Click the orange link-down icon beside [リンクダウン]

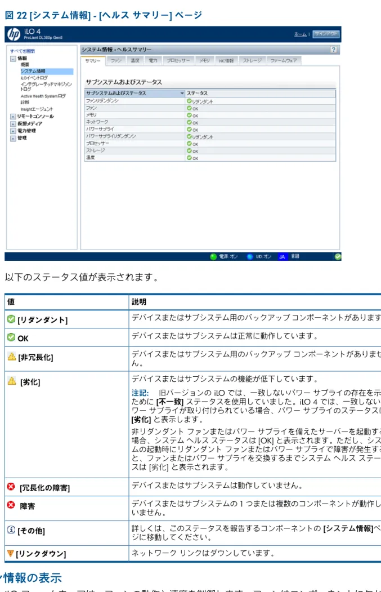click(x=11, y=554)
